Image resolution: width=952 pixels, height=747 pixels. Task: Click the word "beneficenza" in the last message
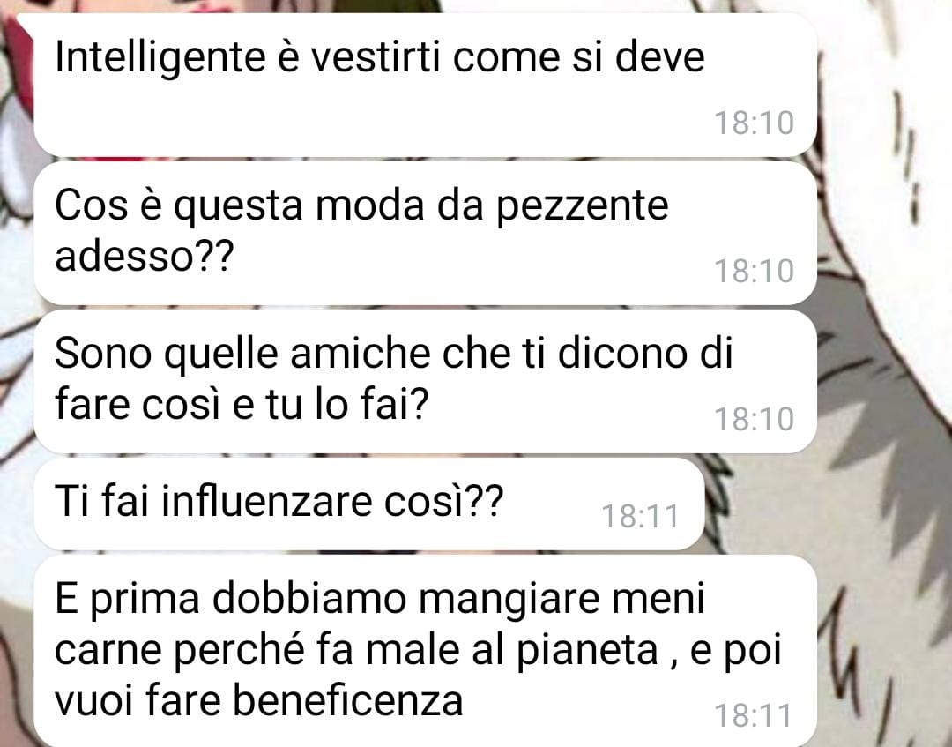[x=347, y=700]
